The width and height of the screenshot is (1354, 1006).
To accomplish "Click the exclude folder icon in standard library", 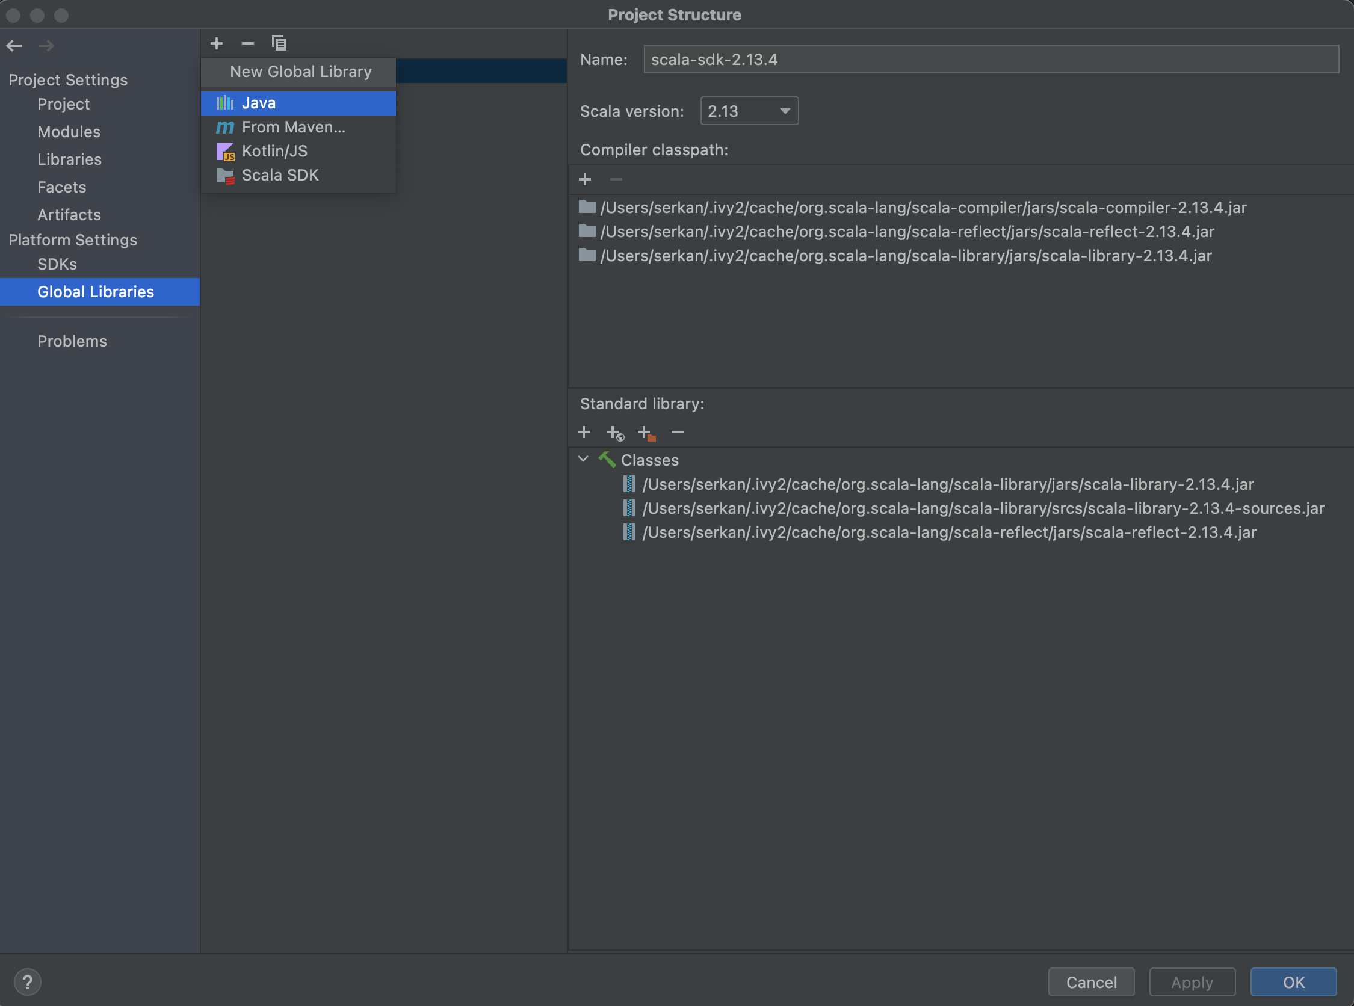I will 646,433.
